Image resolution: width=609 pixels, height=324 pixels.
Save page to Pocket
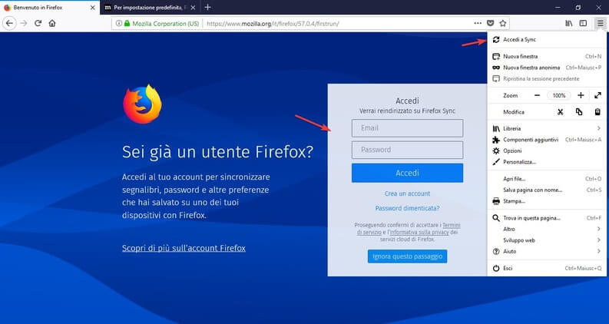491,23
